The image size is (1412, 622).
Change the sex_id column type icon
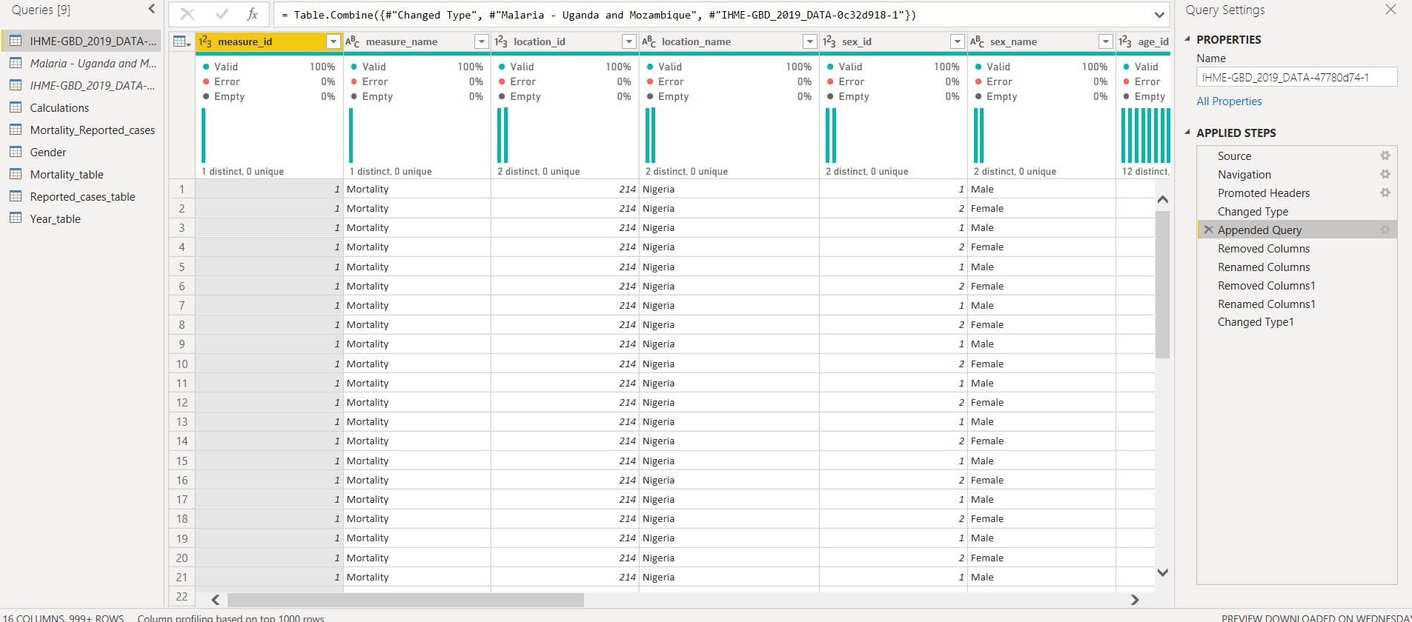point(829,41)
